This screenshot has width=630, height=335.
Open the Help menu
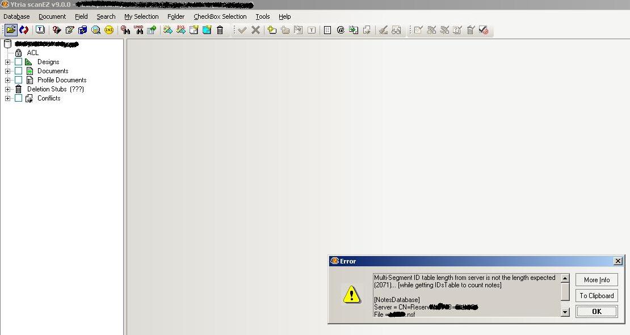point(285,16)
